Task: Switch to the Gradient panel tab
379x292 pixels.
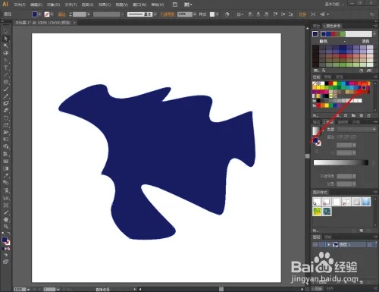Action: (328, 122)
